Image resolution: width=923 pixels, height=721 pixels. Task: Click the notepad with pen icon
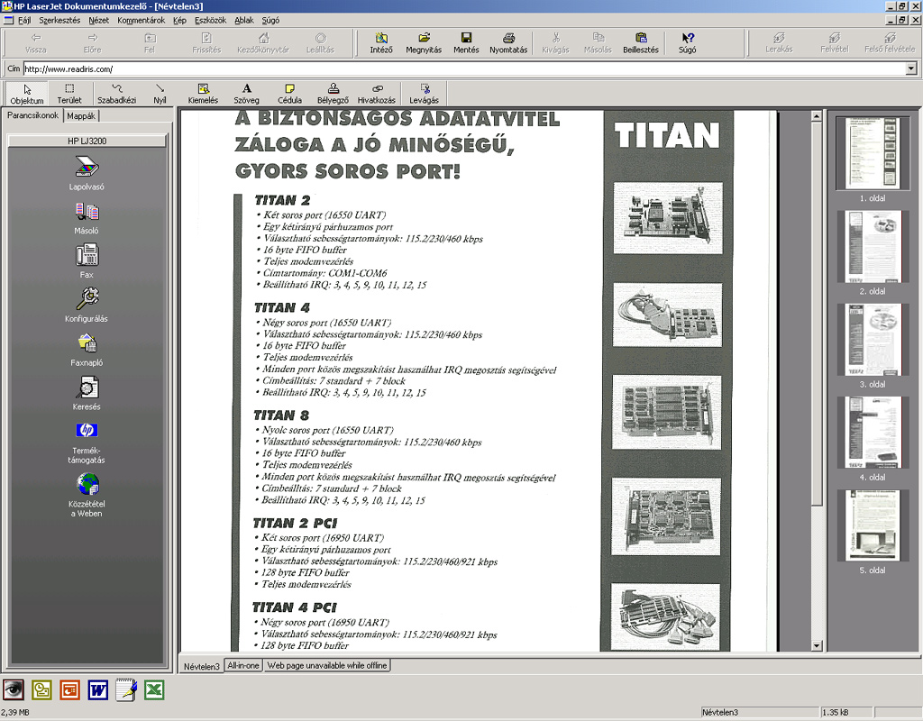[x=126, y=689]
